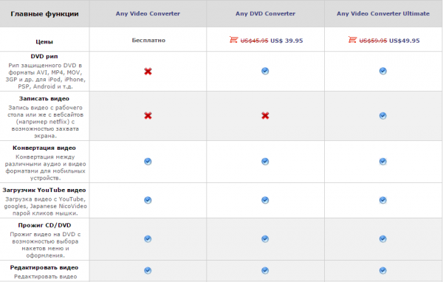Screen dimensions: 443x282
Task: Open the Any Video Converter Ultimate link
Action: click(382, 13)
